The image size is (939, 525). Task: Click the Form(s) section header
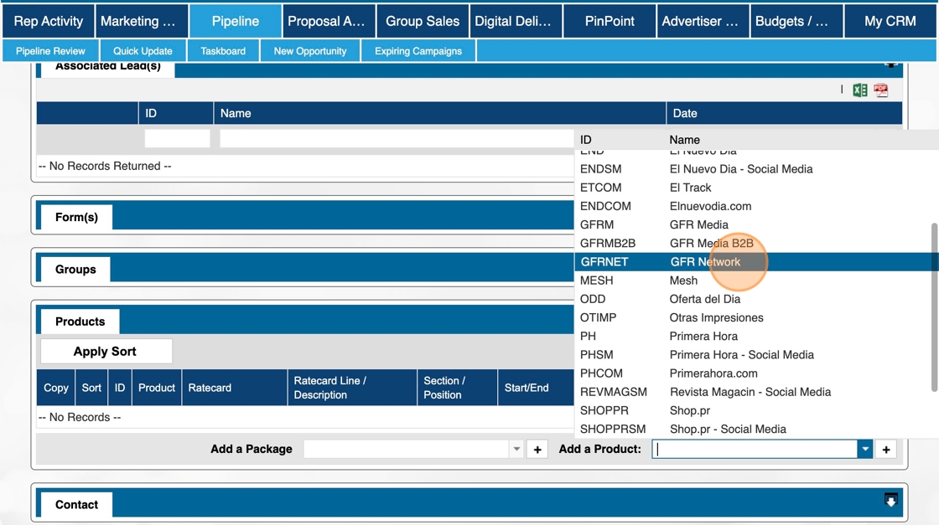76,217
